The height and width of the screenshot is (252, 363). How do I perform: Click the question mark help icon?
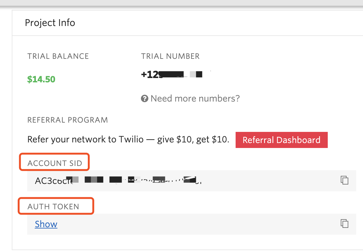pos(144,99)
